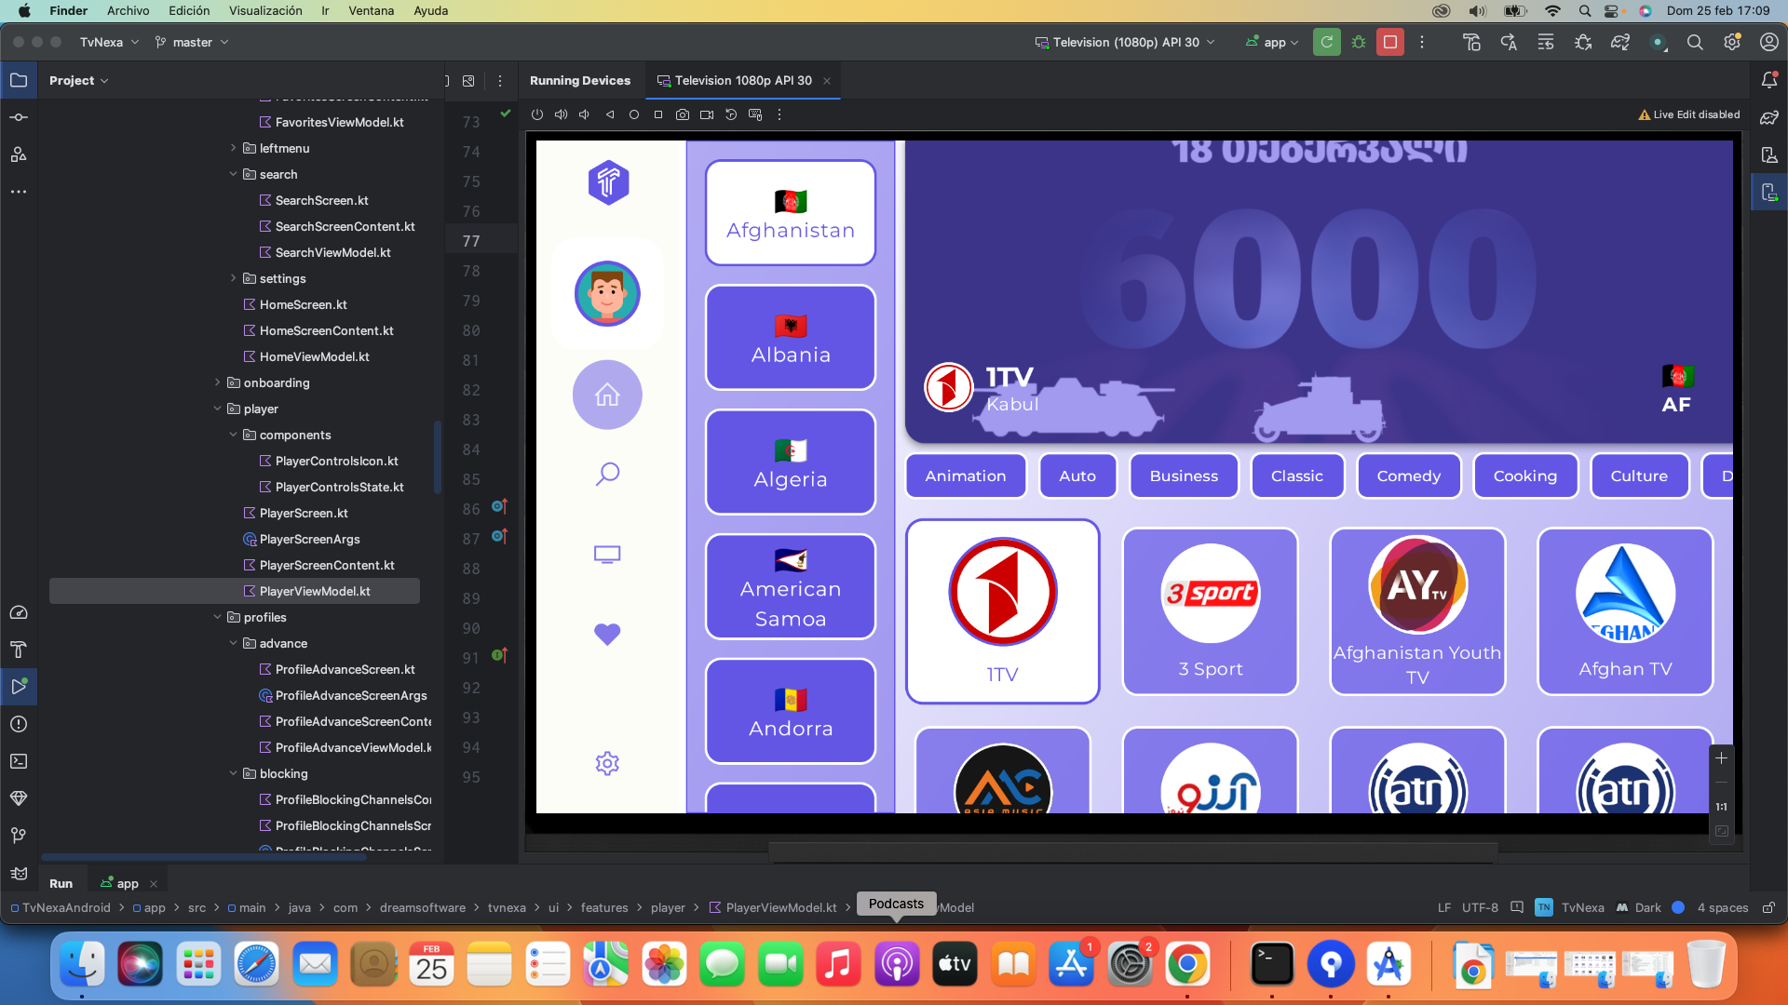Toggle hardware input keyboard-mouse icon
The height and width of the screenshot is (1005, 1788).
[x=755, y=114]
